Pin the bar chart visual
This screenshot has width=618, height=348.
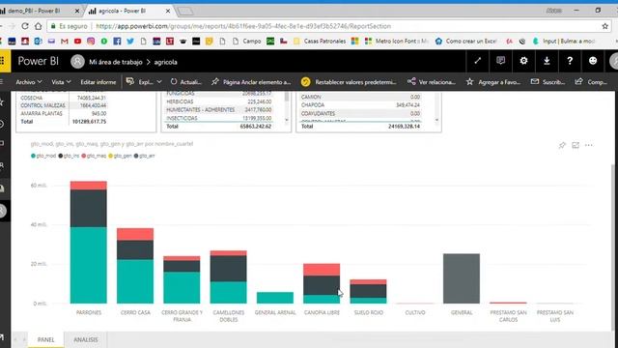pos(562,145)
